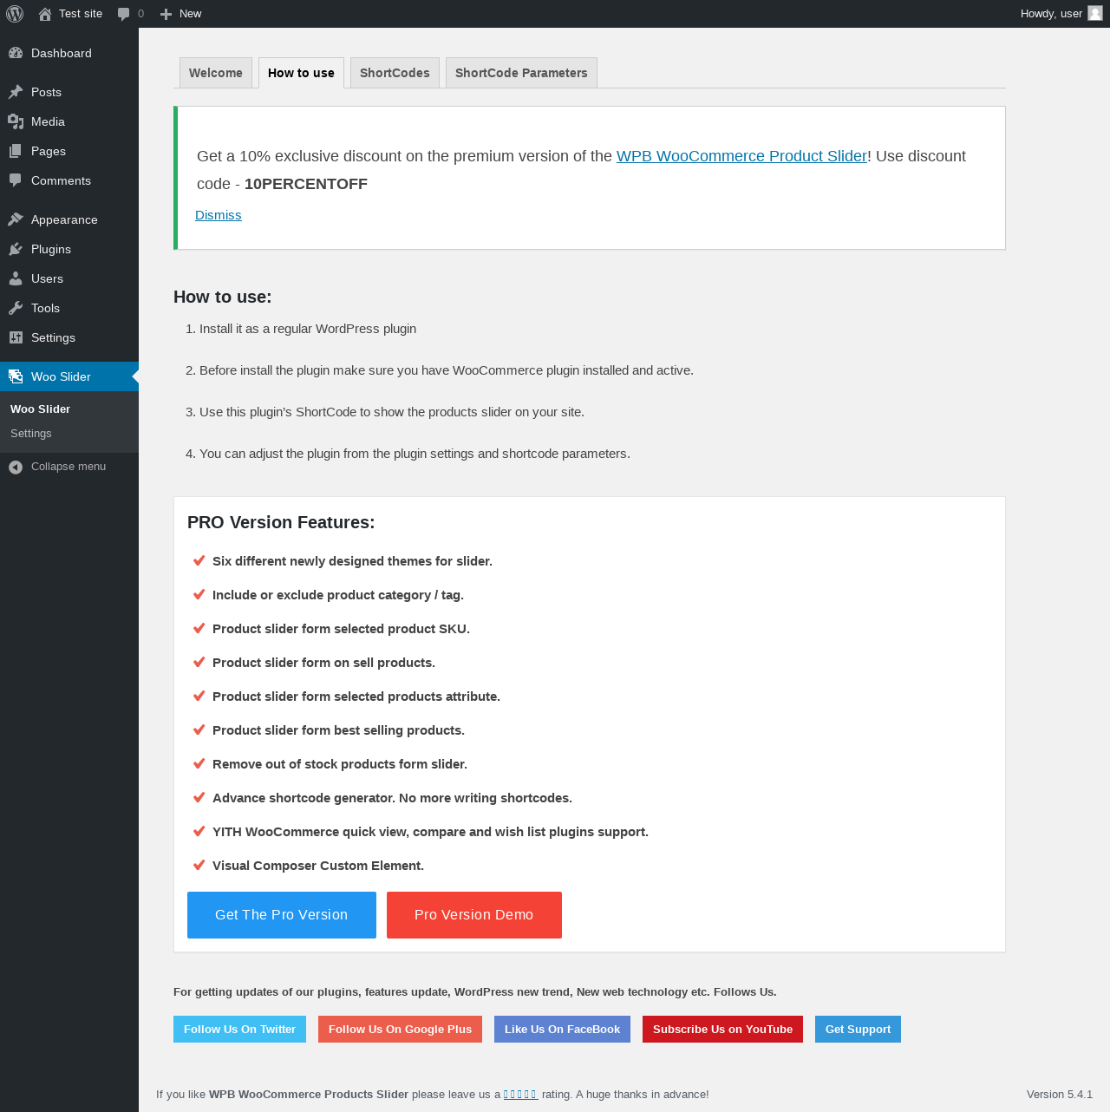
Task: Click the Plugins plug icon
Action: pyautogui.click(x=16, y=249)
